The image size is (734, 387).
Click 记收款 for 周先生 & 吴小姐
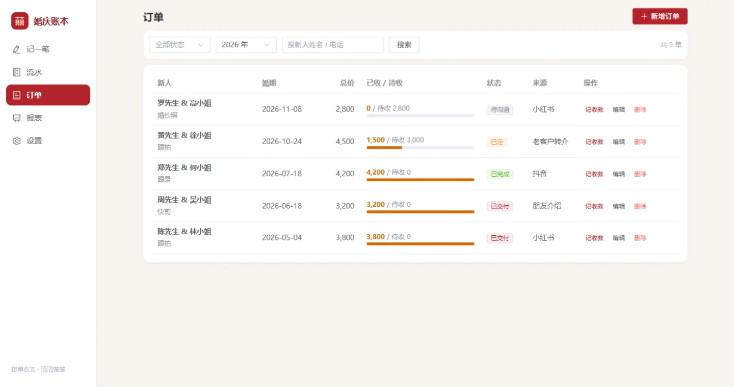pos(594,206)
